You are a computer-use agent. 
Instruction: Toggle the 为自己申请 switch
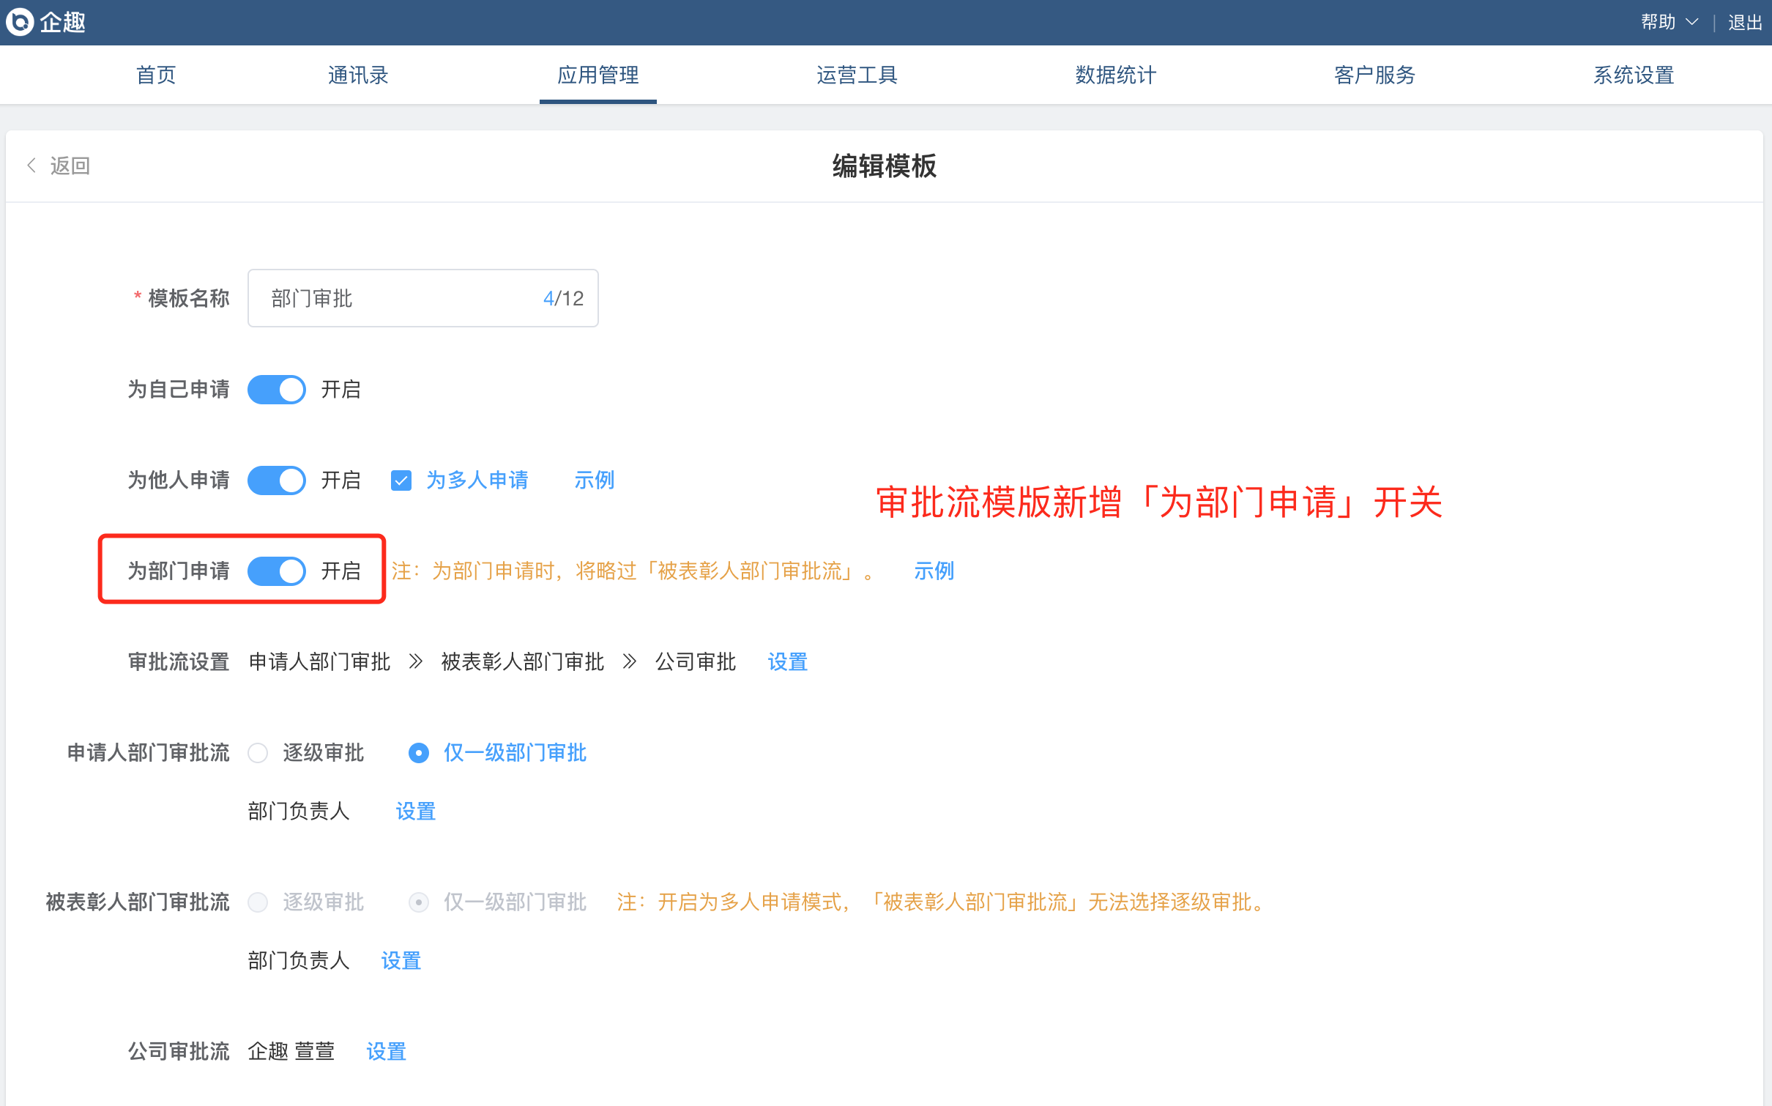(277, 390)
